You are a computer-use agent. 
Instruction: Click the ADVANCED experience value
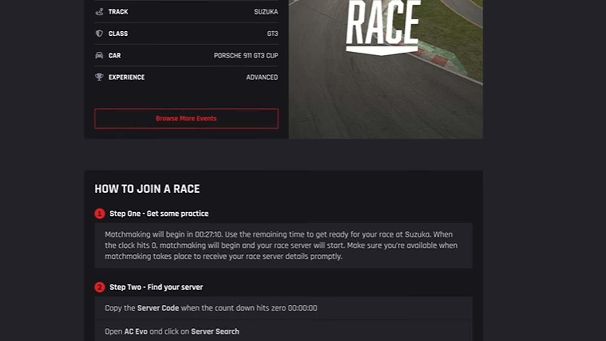click(x=262, y=77)
